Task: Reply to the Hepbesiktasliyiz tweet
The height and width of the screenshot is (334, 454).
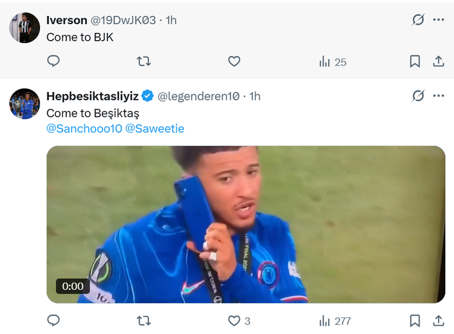Action: (x=54, y=320)
